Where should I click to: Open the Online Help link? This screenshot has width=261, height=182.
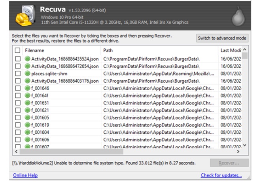25,175
